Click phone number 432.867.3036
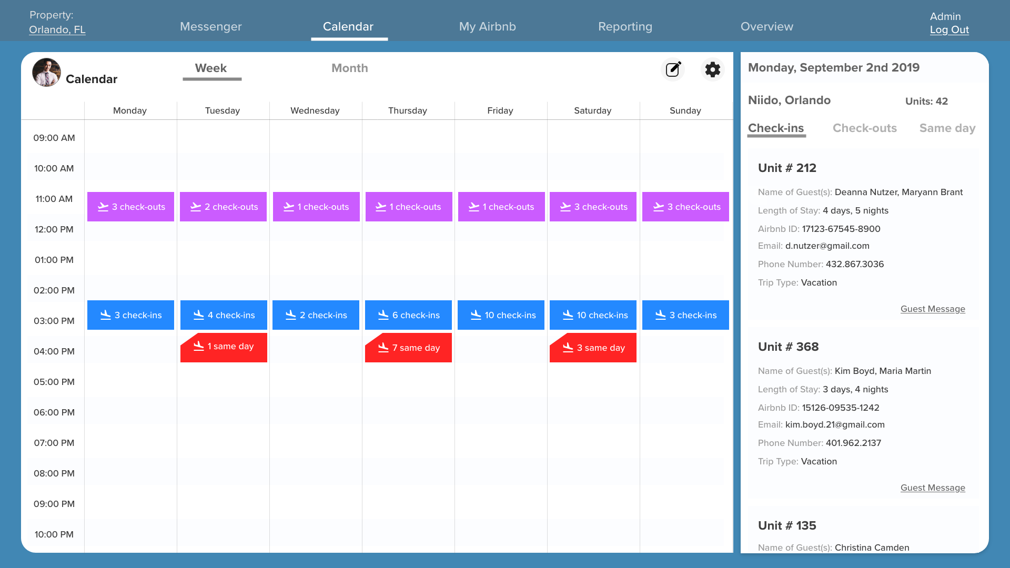Viewport: 1010px width, 568px height. 855,265
